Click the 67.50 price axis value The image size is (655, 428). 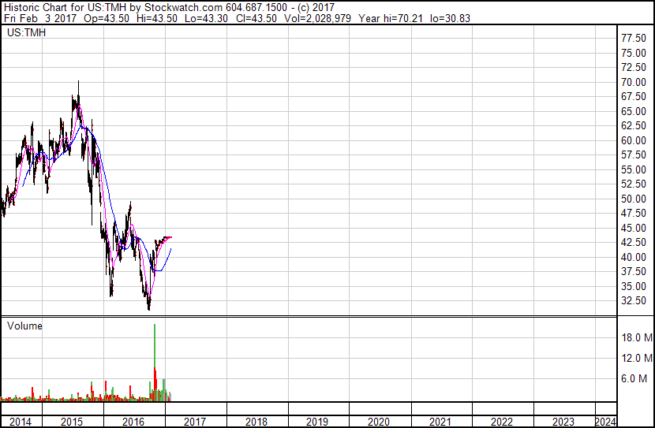point(634,96)
